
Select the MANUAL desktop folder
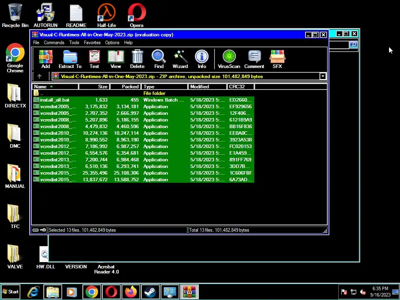pyautogui.click(x=15, y=176)
